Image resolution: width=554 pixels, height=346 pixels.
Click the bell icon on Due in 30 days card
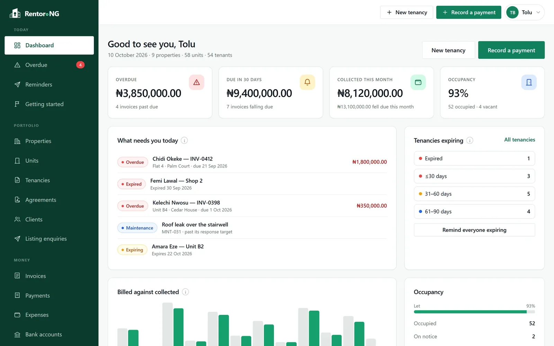tap(307, 82)
